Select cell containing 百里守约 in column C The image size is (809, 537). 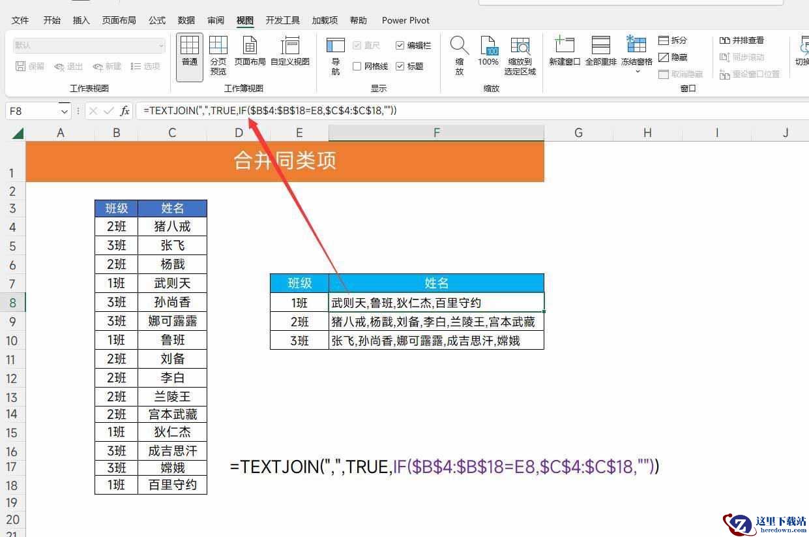[x=172, y=485]
